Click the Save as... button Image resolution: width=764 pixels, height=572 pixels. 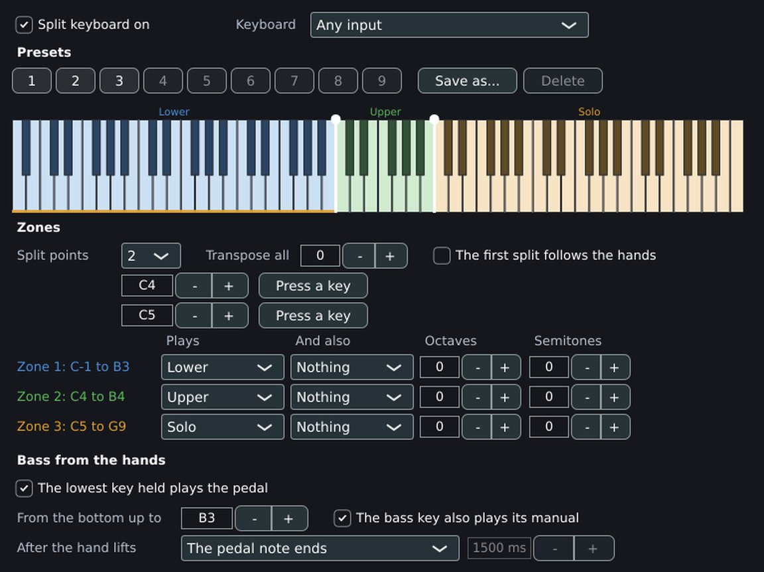[468, 80]
